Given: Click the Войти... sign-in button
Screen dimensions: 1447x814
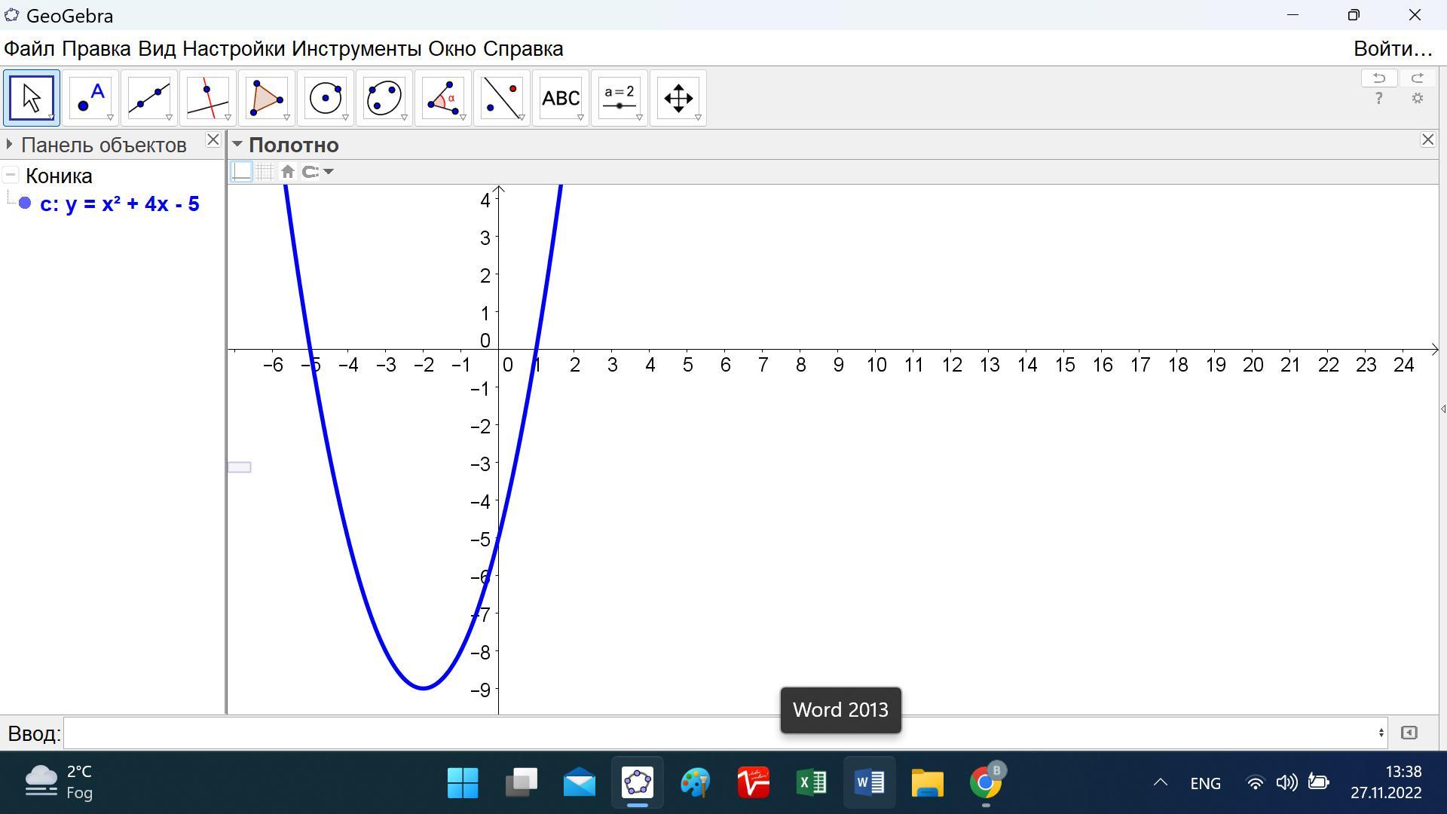Looking at the screenshot, I should pos(1392,49).
